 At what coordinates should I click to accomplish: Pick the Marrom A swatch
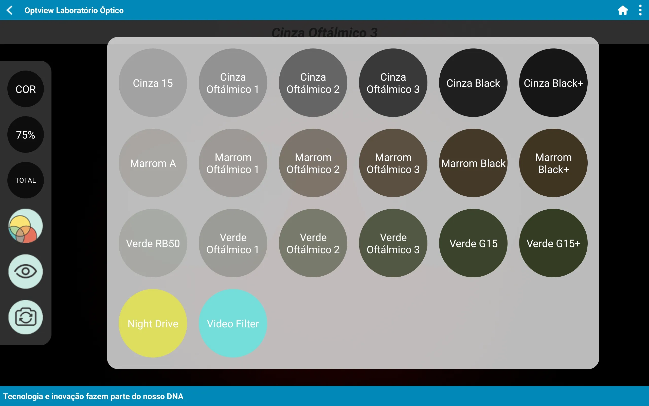(153, 163)
